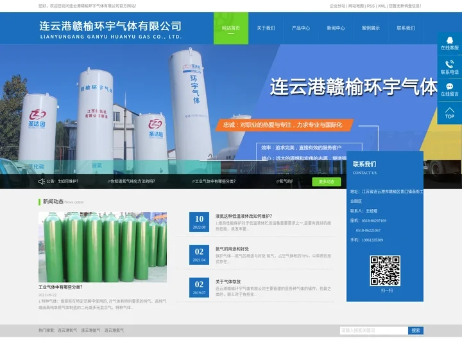Click the XML link
This screenshot has width=462, height=347.
pos(382,6)
